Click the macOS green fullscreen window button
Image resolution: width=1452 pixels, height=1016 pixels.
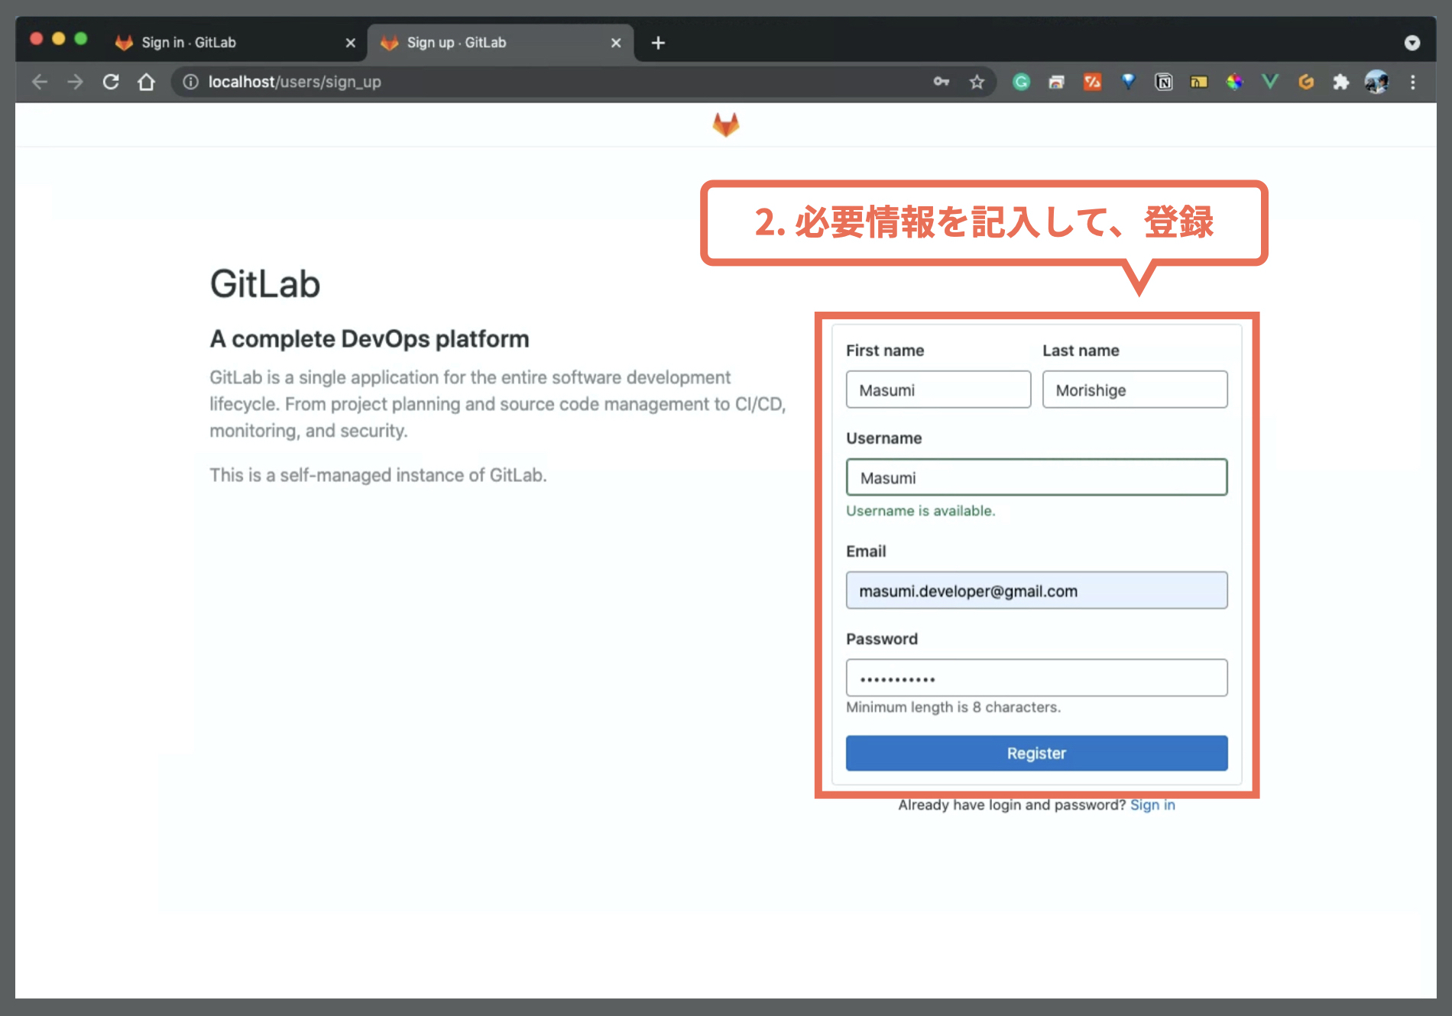tap(81, 39)
